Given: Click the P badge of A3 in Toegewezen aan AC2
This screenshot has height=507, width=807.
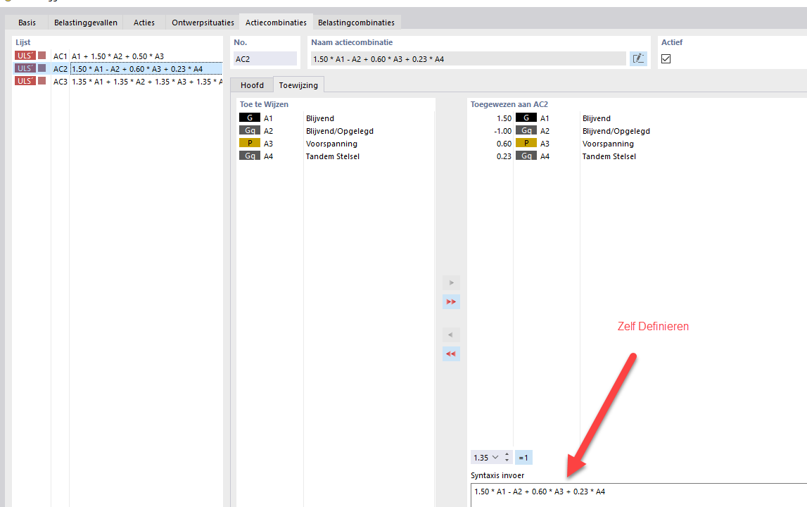Looking at the screenshot, I should tap(526, 143).
